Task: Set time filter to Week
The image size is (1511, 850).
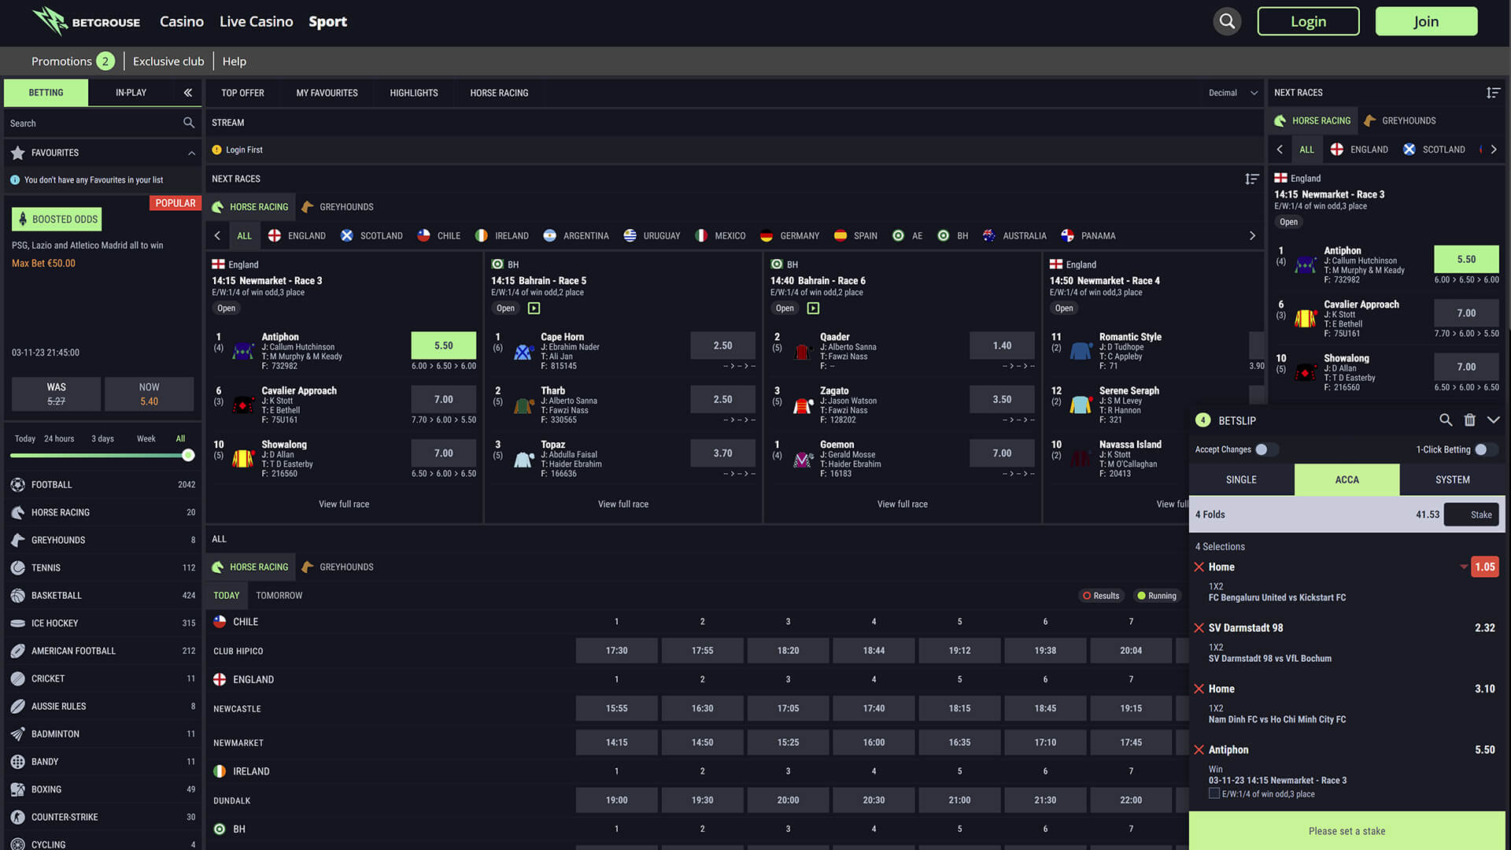Action: [146, 439]
